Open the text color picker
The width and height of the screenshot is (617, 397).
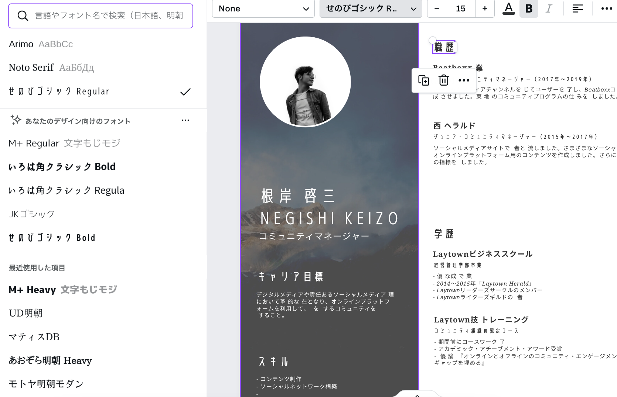click(x=509, y=8)
